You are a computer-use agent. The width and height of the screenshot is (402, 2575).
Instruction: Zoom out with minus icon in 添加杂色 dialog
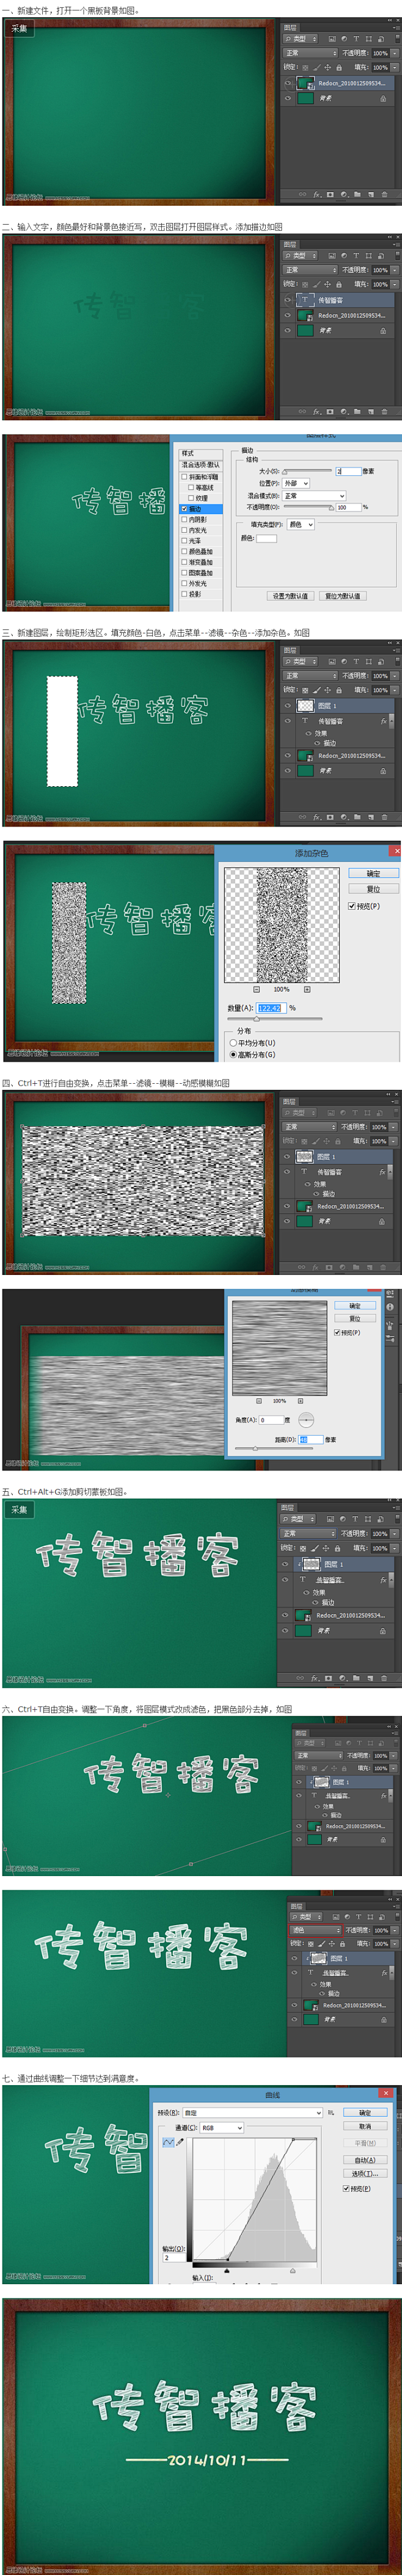coord(257,990)
